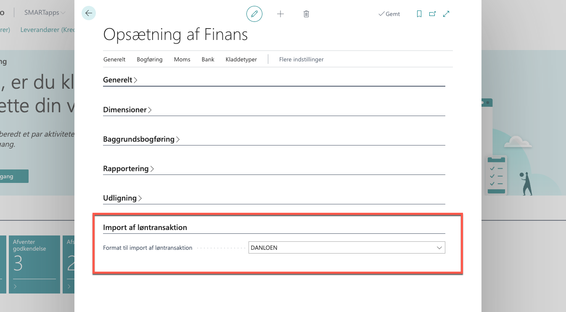Show Flere indstillinger options
566x312 pixels.
point(302,59)
